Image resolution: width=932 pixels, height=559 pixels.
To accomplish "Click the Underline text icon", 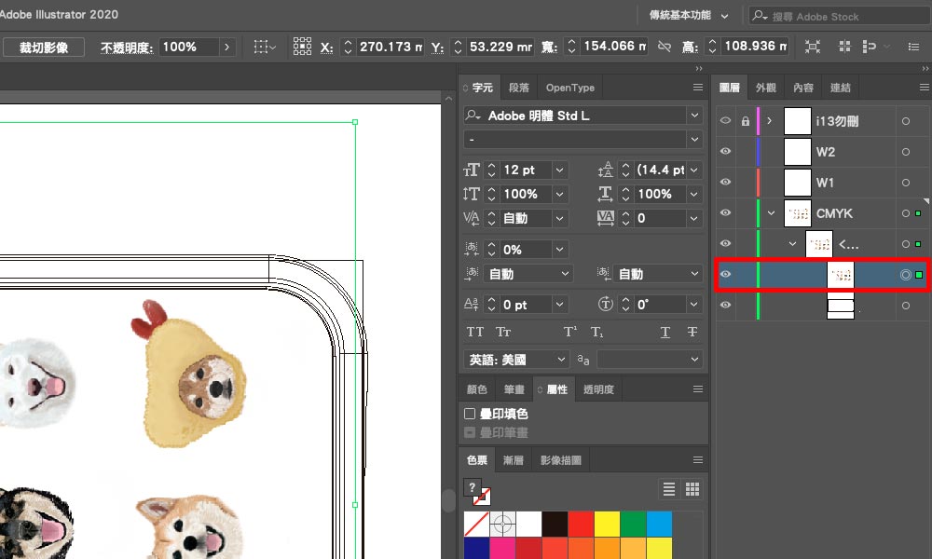I will tap(665, 333).
